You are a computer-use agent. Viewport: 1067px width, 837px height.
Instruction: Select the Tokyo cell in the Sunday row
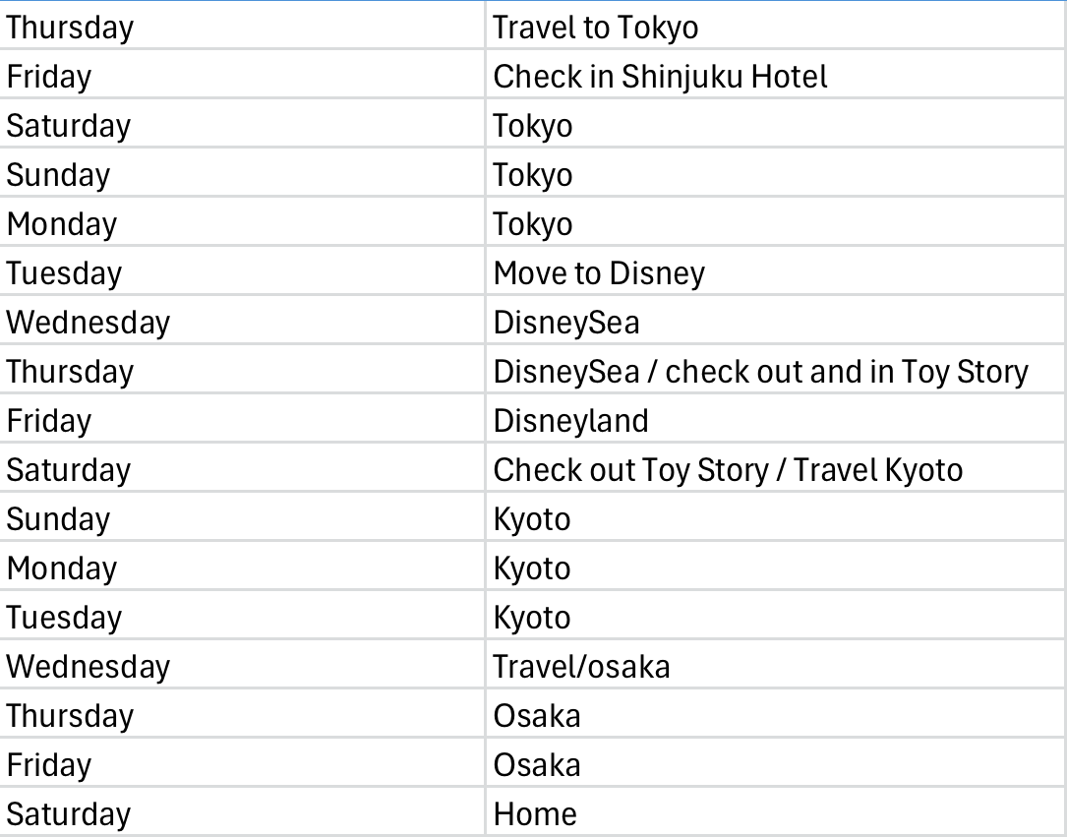coord(532,174)
